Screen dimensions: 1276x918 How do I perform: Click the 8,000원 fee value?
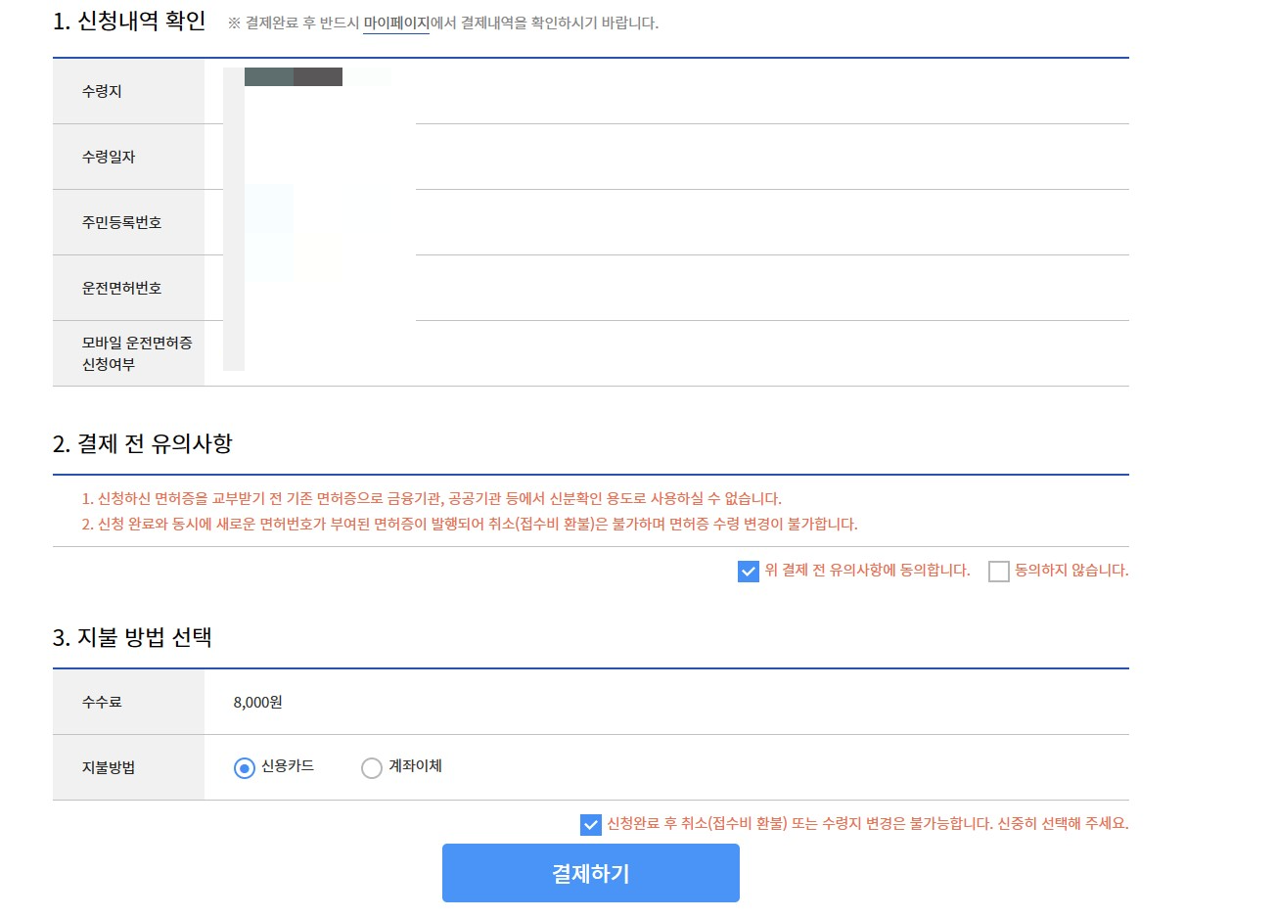pos(258,702)
